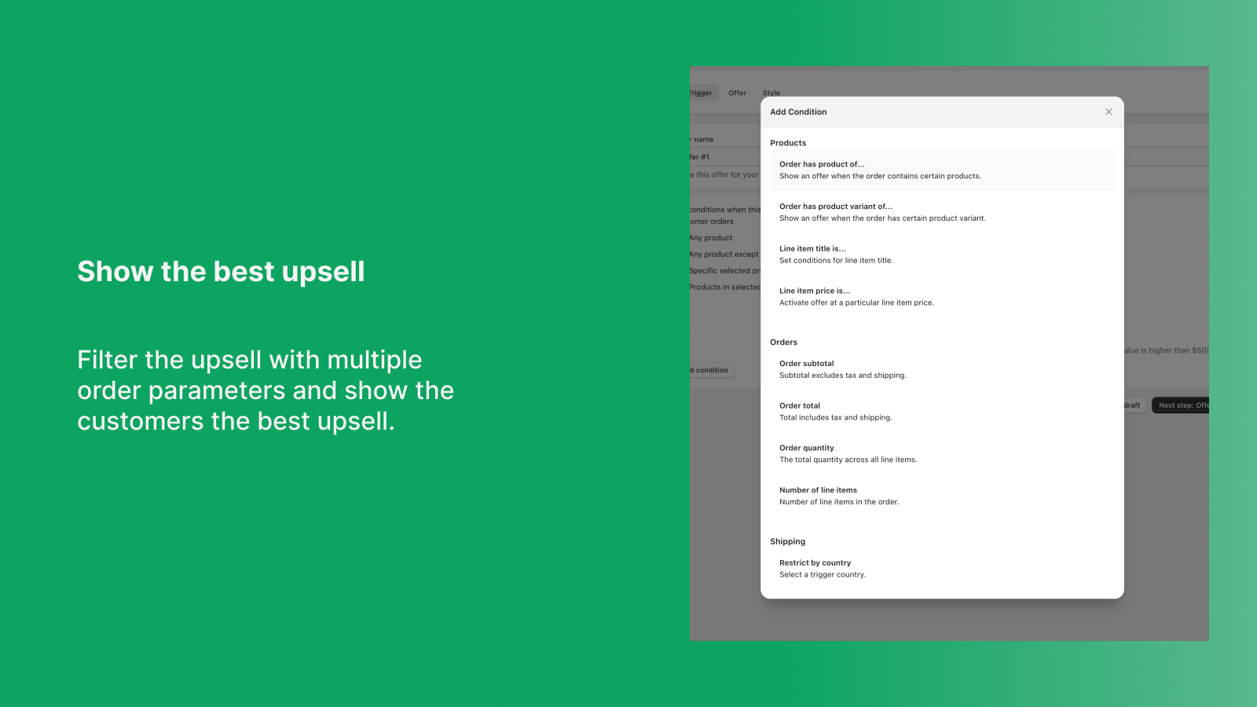Close the Add Condition dialog
This screenshot has width=1257, height=707.
(x=1109, y=112)
